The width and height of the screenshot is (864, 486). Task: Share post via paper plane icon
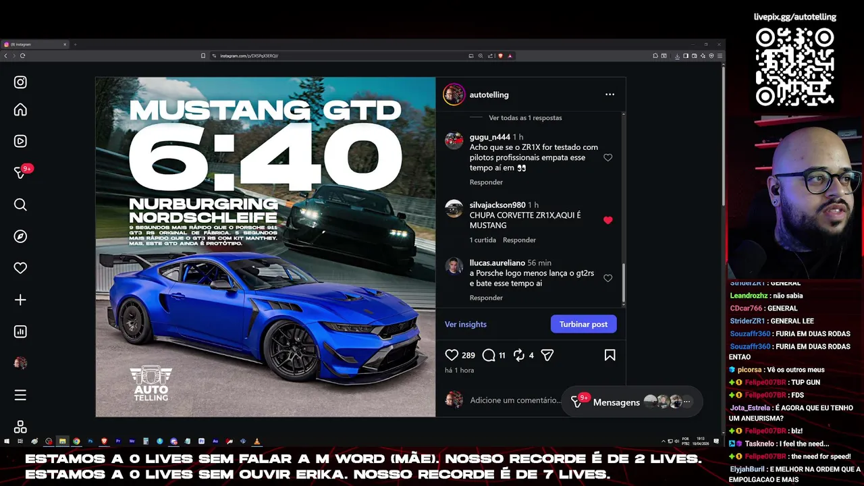547,354
